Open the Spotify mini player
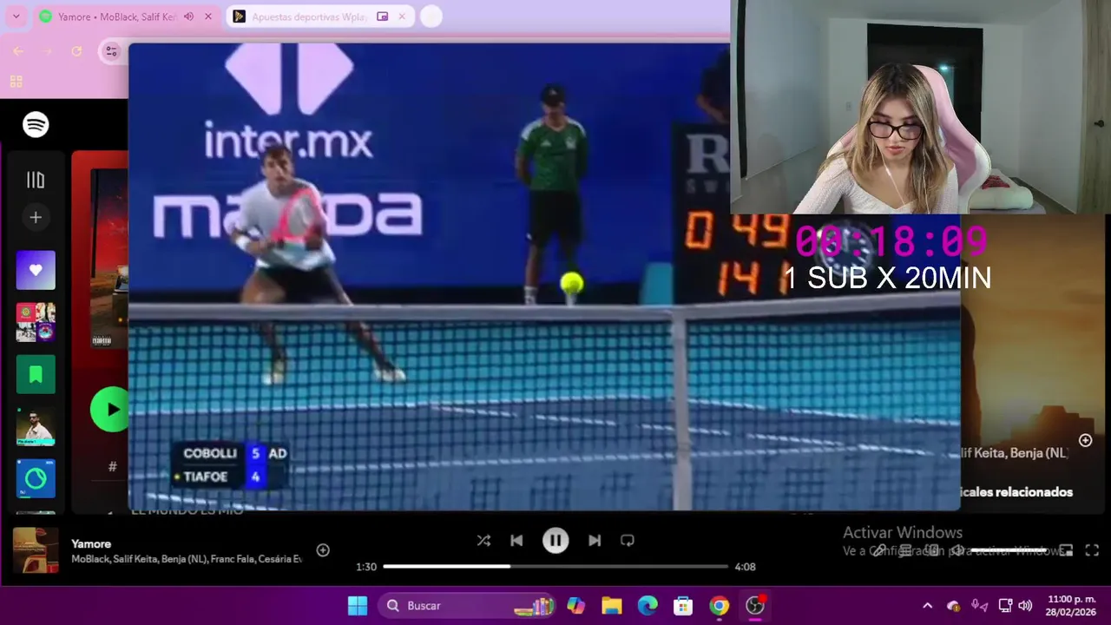Viewport: 1111px width, 625px height. (1066, 550)
